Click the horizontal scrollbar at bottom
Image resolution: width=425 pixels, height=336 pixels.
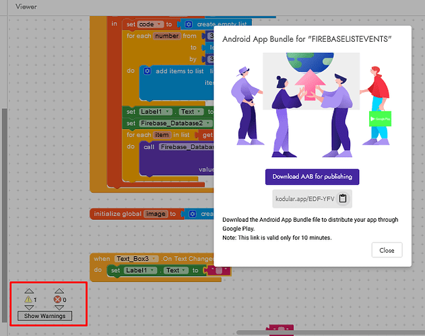[331, 332]
